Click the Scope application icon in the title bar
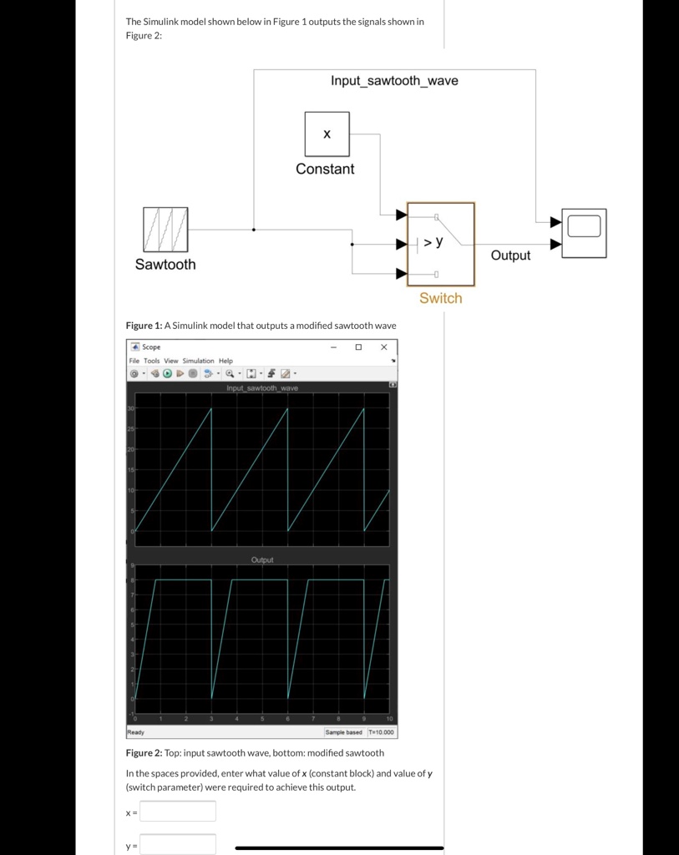The height and width of the screenshot is (855, 679). point(135,347)
